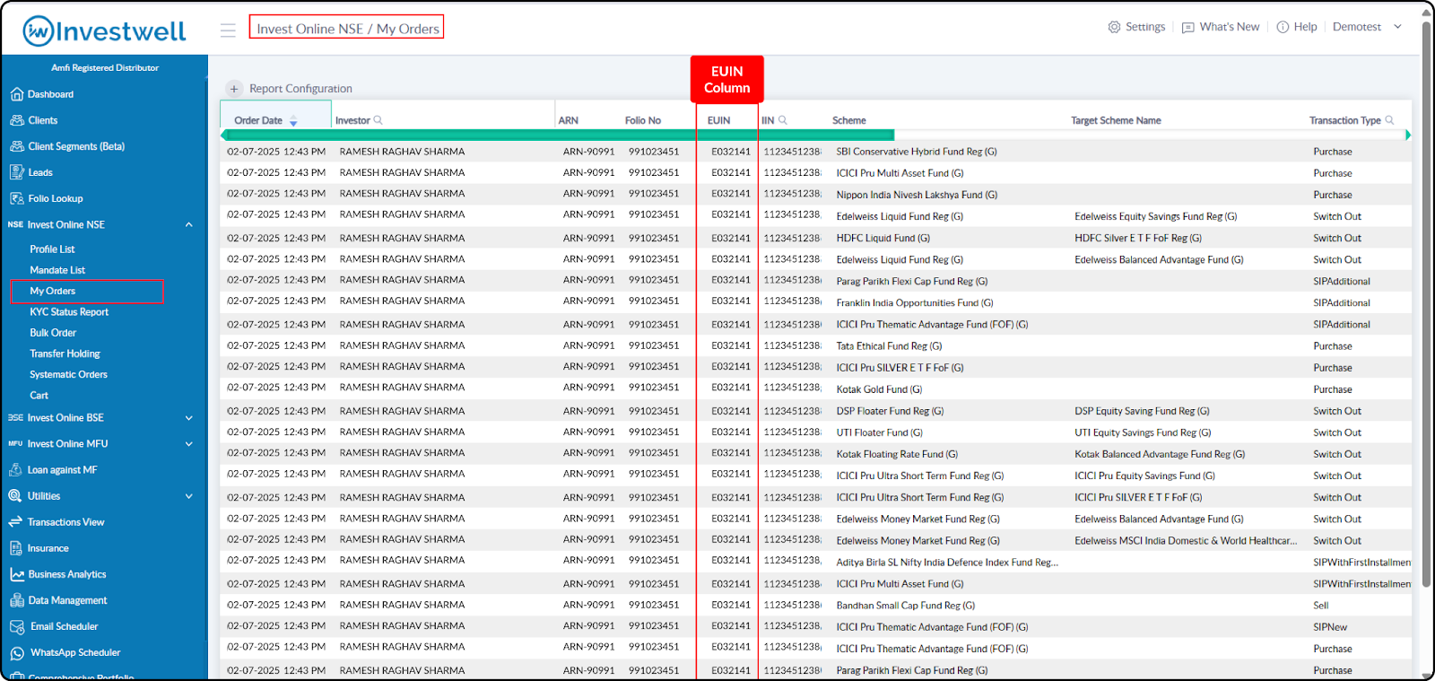Click the SIPNew transaction type cell
Viewport: 1435px width, 681px height.
point(1330,627)
